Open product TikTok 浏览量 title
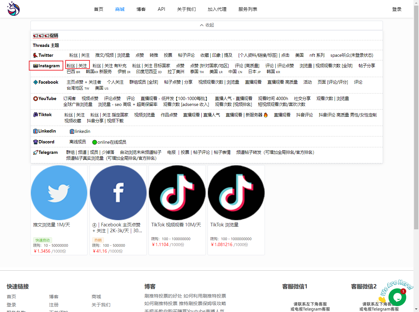Screen dimensions: 419x312 225,225
